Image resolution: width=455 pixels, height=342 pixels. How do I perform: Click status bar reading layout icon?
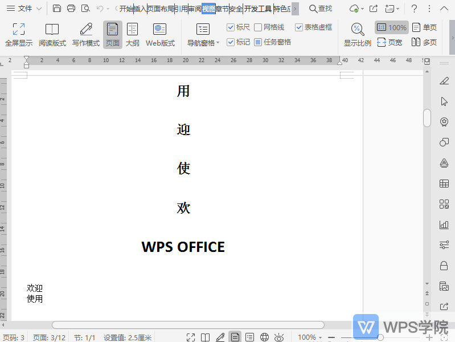click(206, 337)
